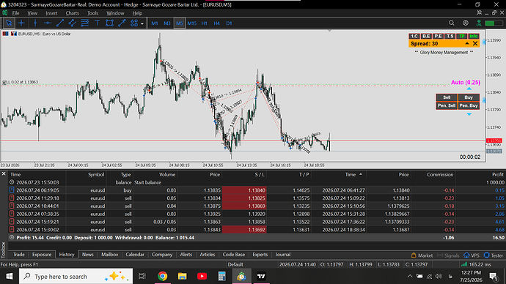Click the trading level LVL icon
The image size is (506, 284).
coord(479,23)
